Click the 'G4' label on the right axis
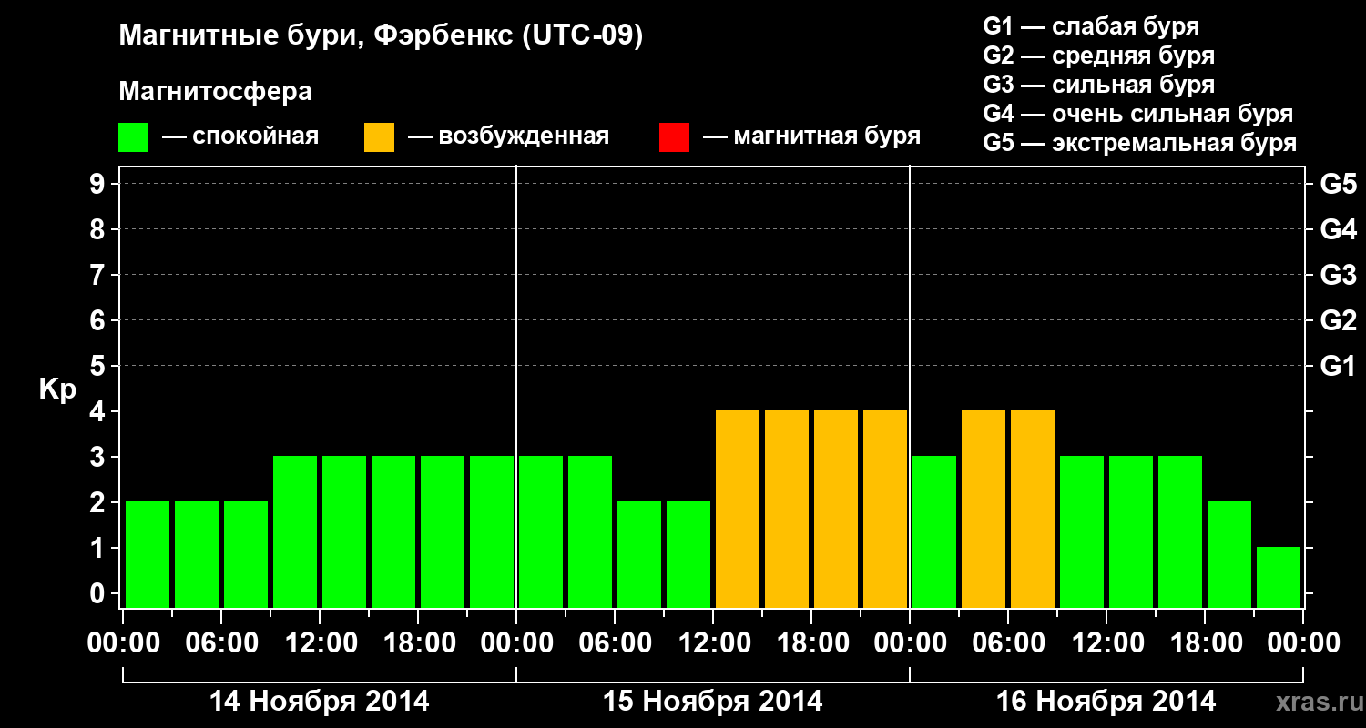 (1338, 229)
